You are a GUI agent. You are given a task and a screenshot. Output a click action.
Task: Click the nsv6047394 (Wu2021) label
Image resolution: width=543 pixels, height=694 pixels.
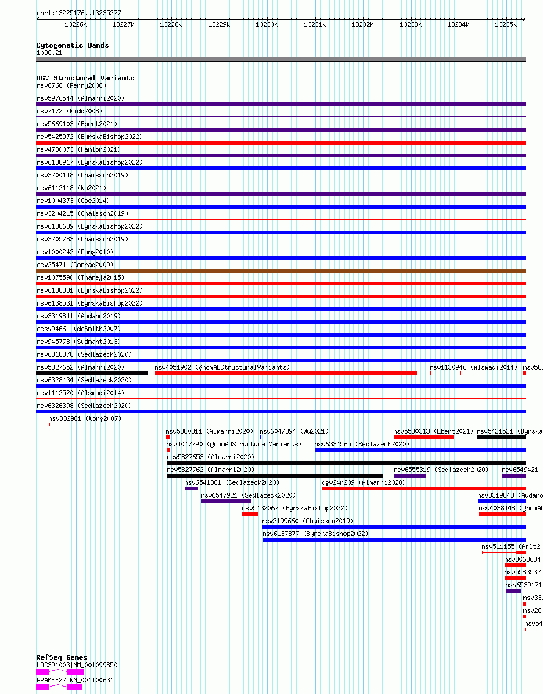[x=295, y=432]
